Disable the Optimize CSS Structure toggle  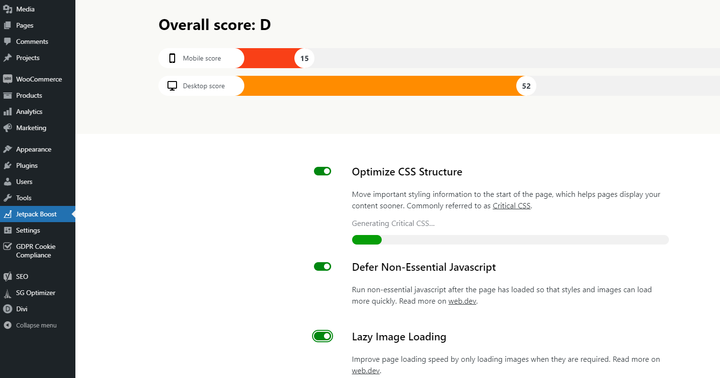[323, 171]
